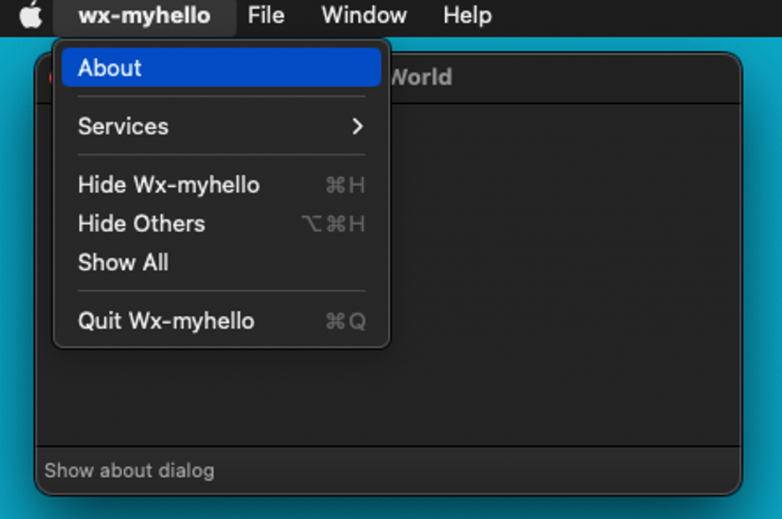
Task: Choose Hide Wx-myhello from the menu
Action: tap(221, 185)
